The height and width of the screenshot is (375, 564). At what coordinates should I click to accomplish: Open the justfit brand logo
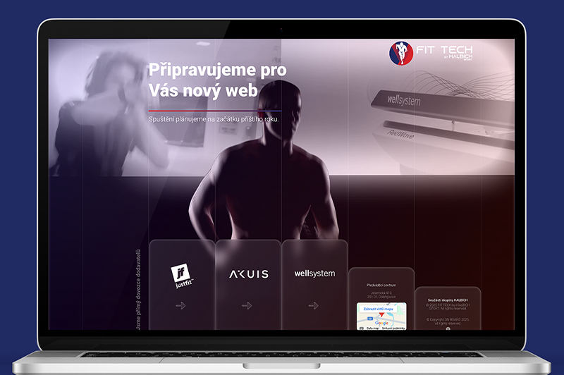(x=181, y=275)
